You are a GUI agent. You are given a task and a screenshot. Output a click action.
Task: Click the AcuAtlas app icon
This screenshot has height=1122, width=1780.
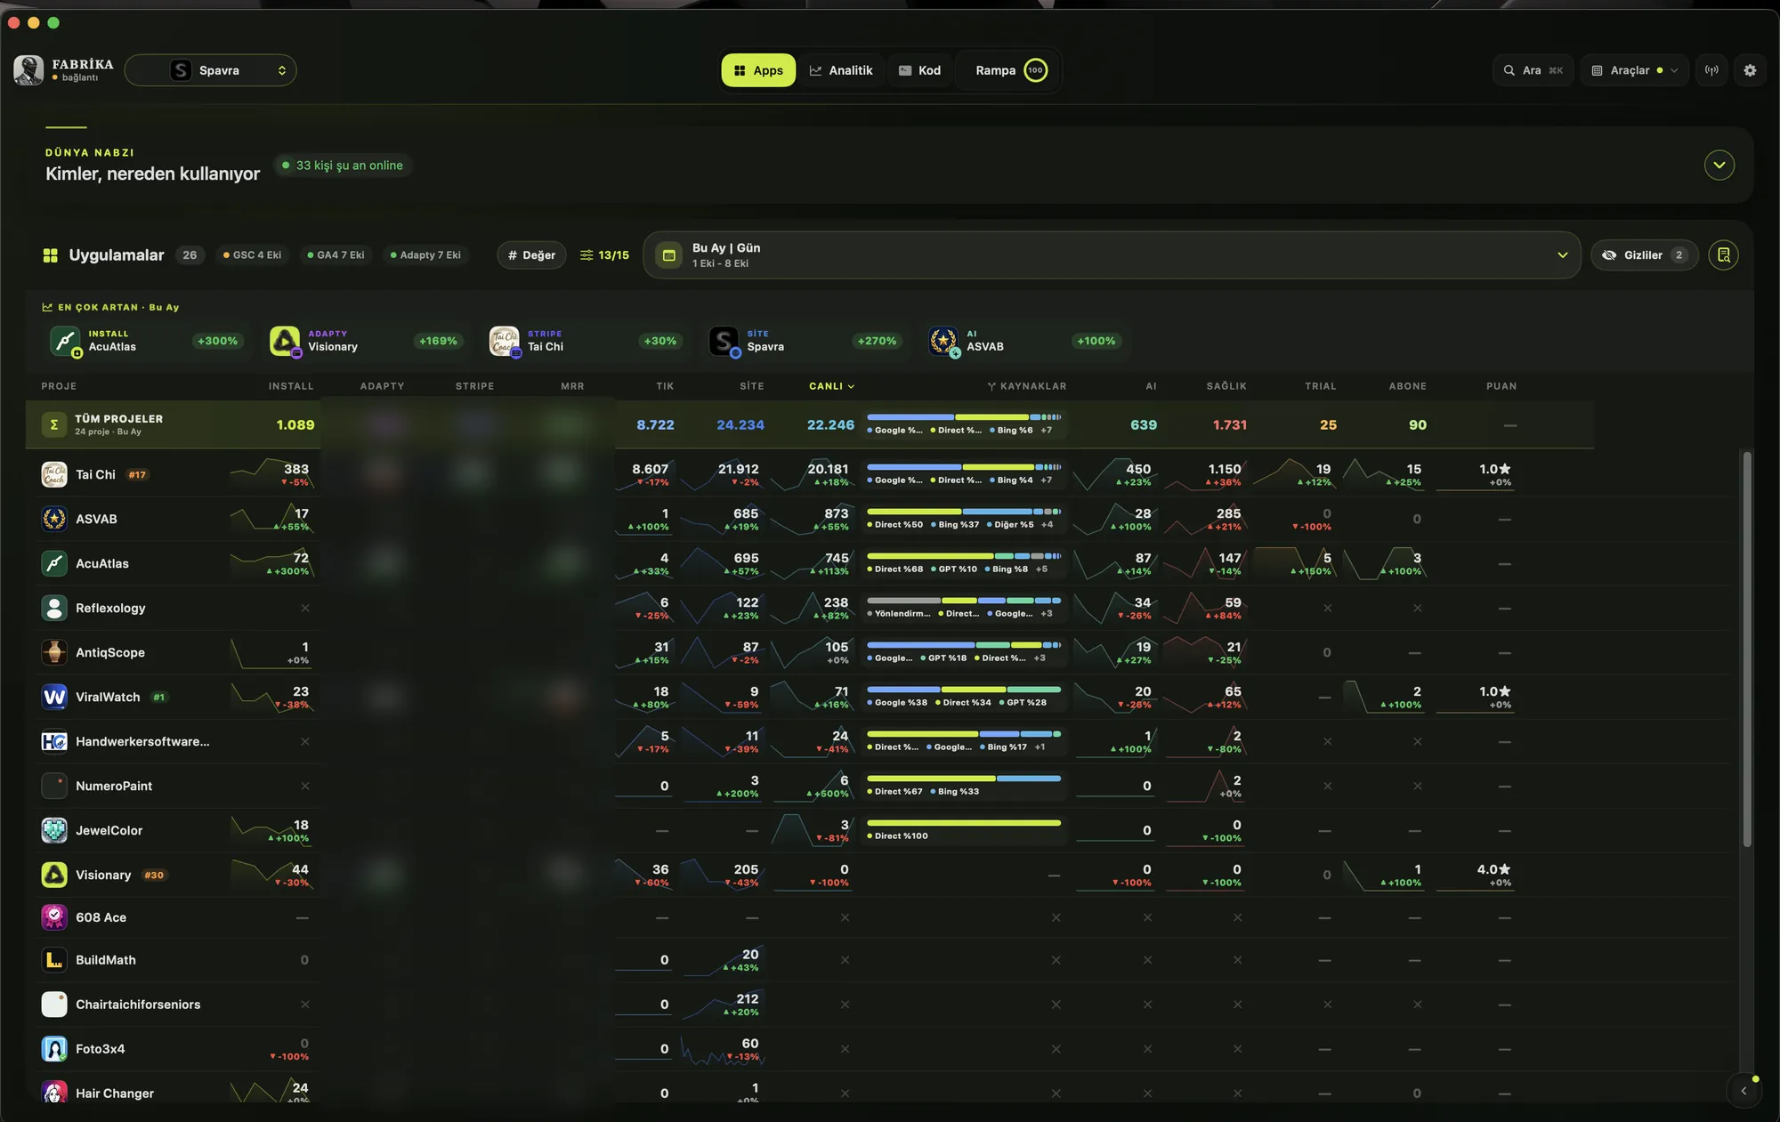[x=54, y=564]
